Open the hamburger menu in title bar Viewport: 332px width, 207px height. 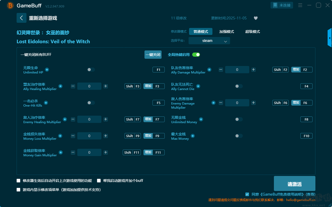(x=300, y=5)
